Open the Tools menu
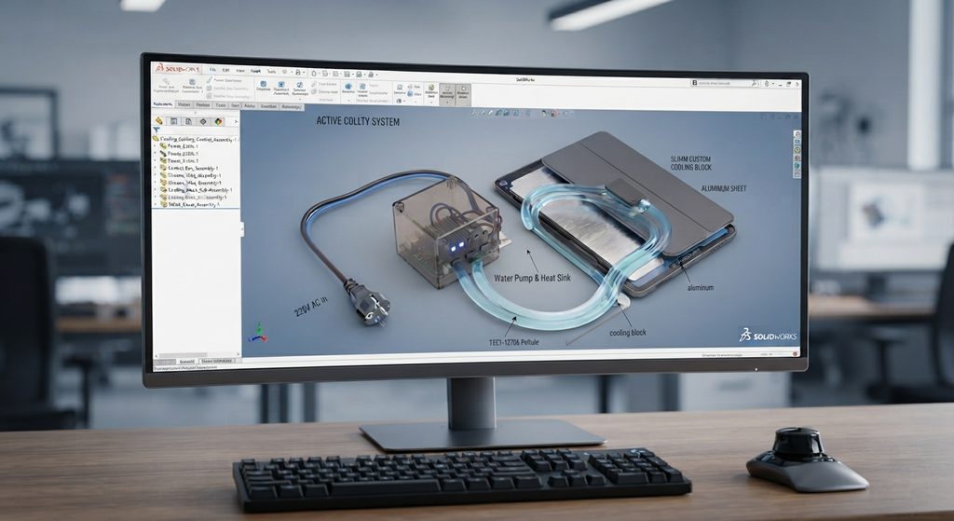This screenshot has height=521, width=954. tap(271, 71)
